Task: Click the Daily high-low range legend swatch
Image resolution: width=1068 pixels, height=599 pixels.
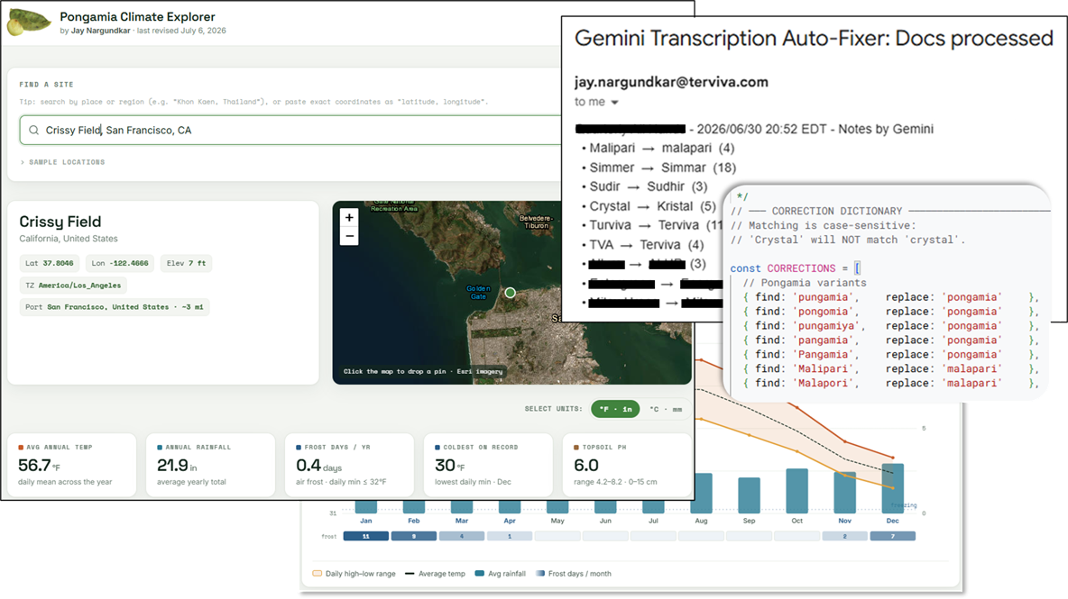Action: [x=317, y=573]
